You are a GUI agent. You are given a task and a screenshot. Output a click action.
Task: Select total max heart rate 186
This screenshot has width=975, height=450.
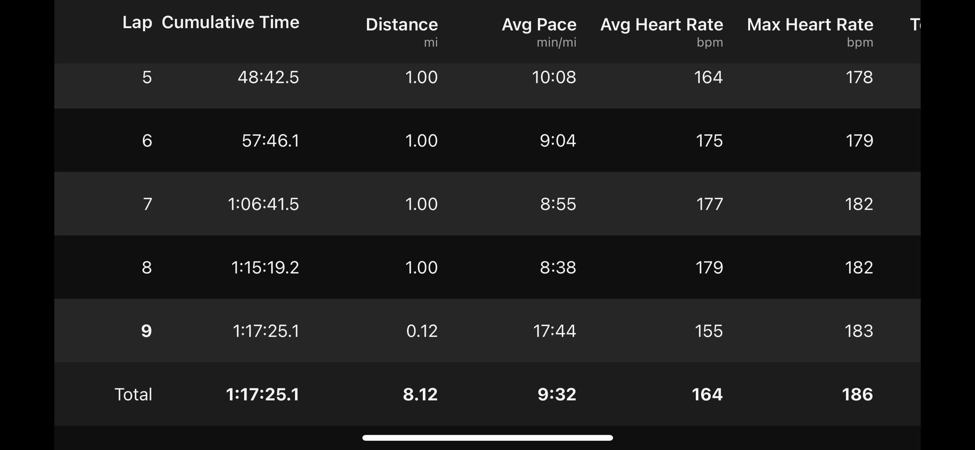857,394
